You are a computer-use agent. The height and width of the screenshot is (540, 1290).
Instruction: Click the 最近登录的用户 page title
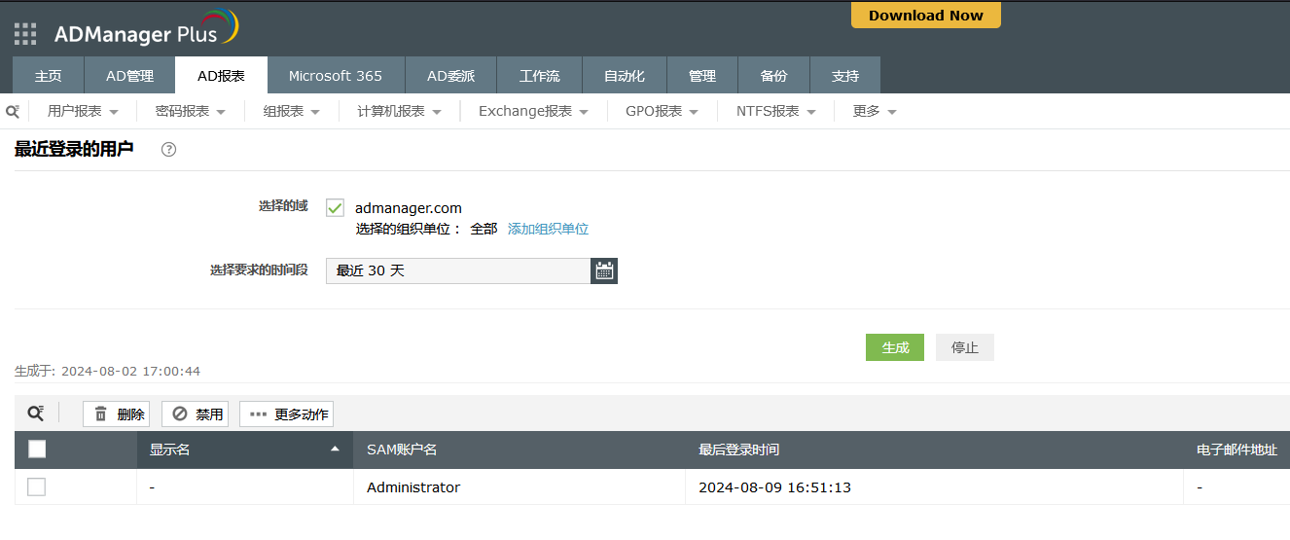click(x=74, y=150)
